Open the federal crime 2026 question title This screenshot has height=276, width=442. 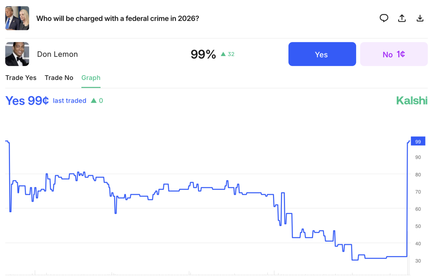tap(117, 18)
